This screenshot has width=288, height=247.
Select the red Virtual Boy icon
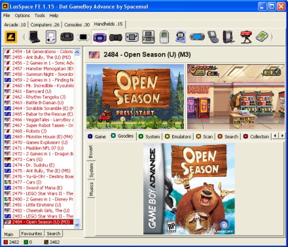pyautogui.click(x=245, y=37)
